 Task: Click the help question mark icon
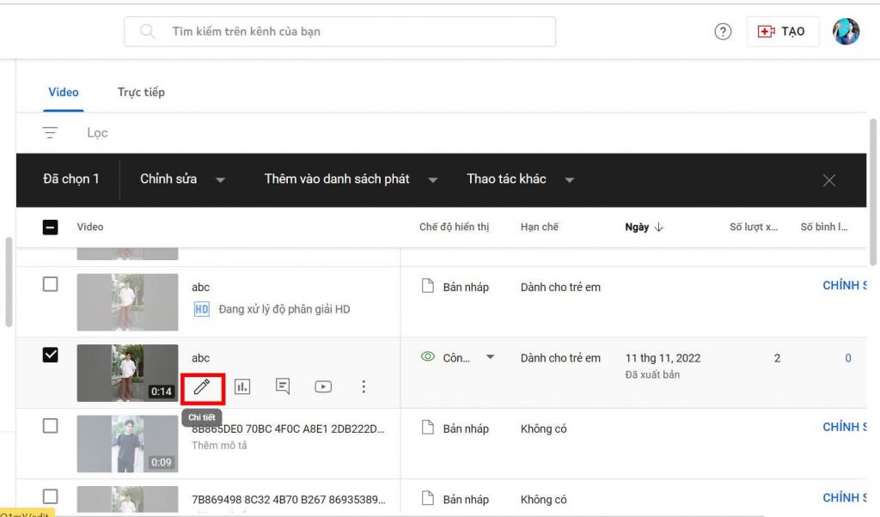tap(722, 31)
